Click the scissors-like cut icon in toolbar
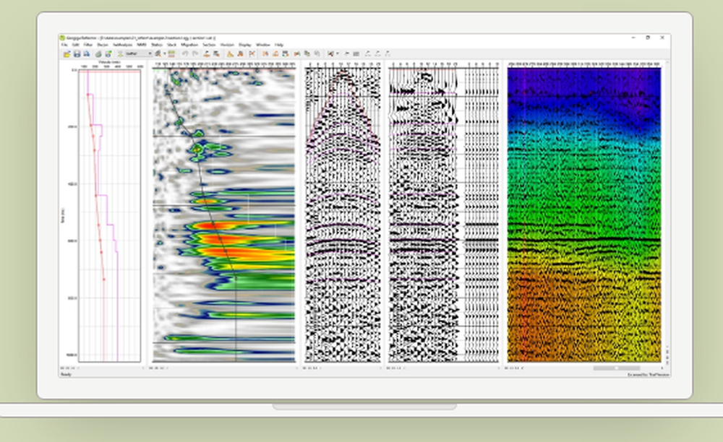This screenshot has width=723, height=442. 252,54
